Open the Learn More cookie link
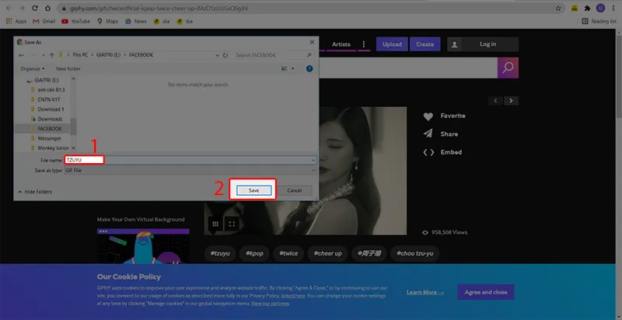Screen dimensions: 622x320 click(425, 292)
